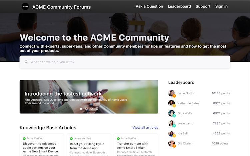Select the third carousel slide dot
The width and height of the screenshot is (250, 156).
(92, 109)
